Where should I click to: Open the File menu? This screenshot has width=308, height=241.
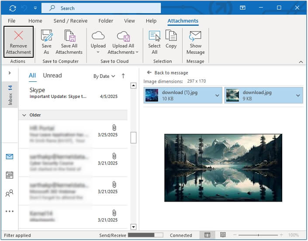[x=12, y=21]
